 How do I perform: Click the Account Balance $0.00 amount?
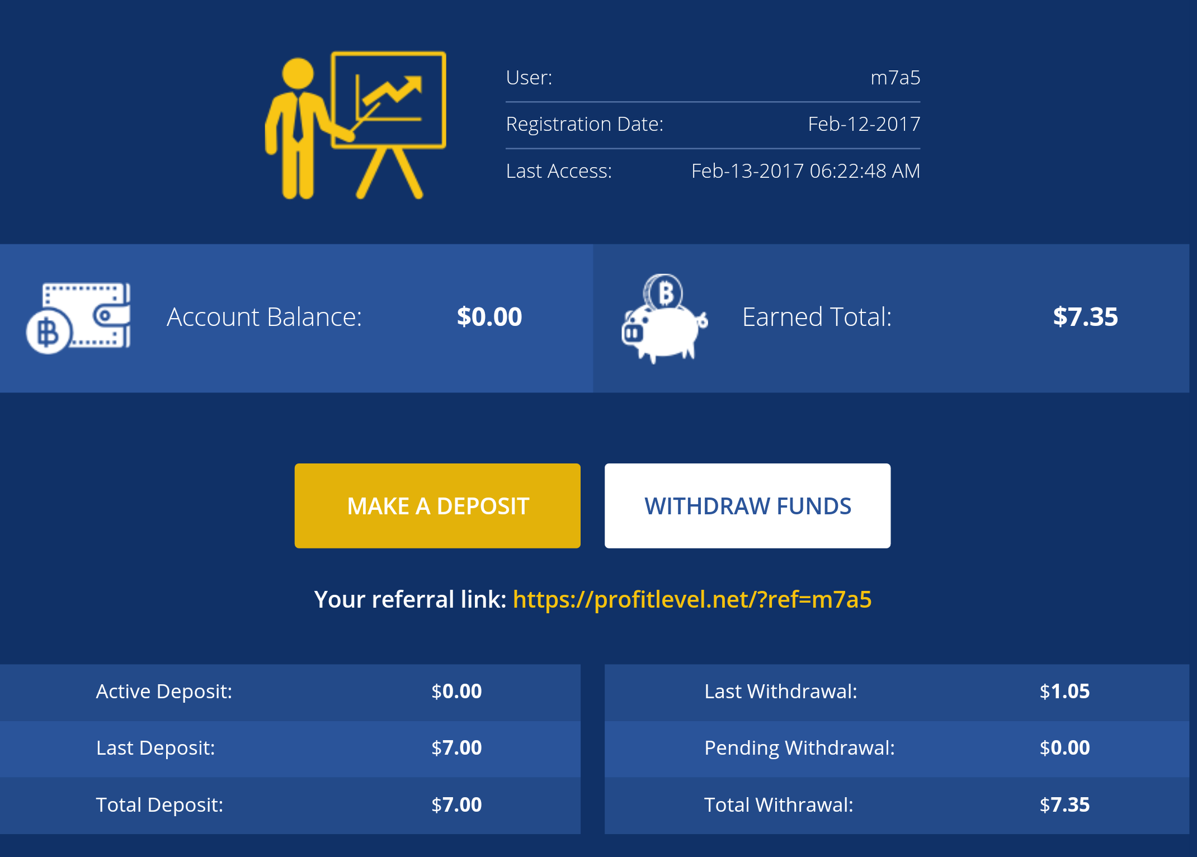(489, 317)
